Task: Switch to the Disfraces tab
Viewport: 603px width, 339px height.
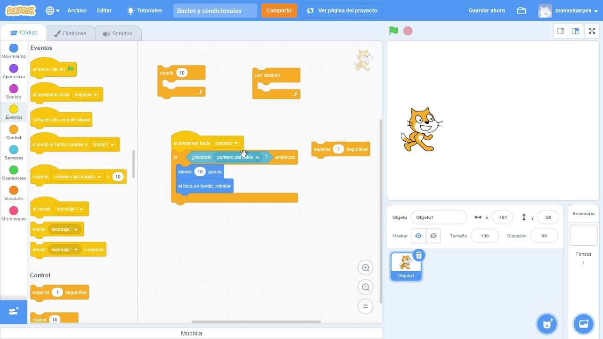Action: point(70,33)
